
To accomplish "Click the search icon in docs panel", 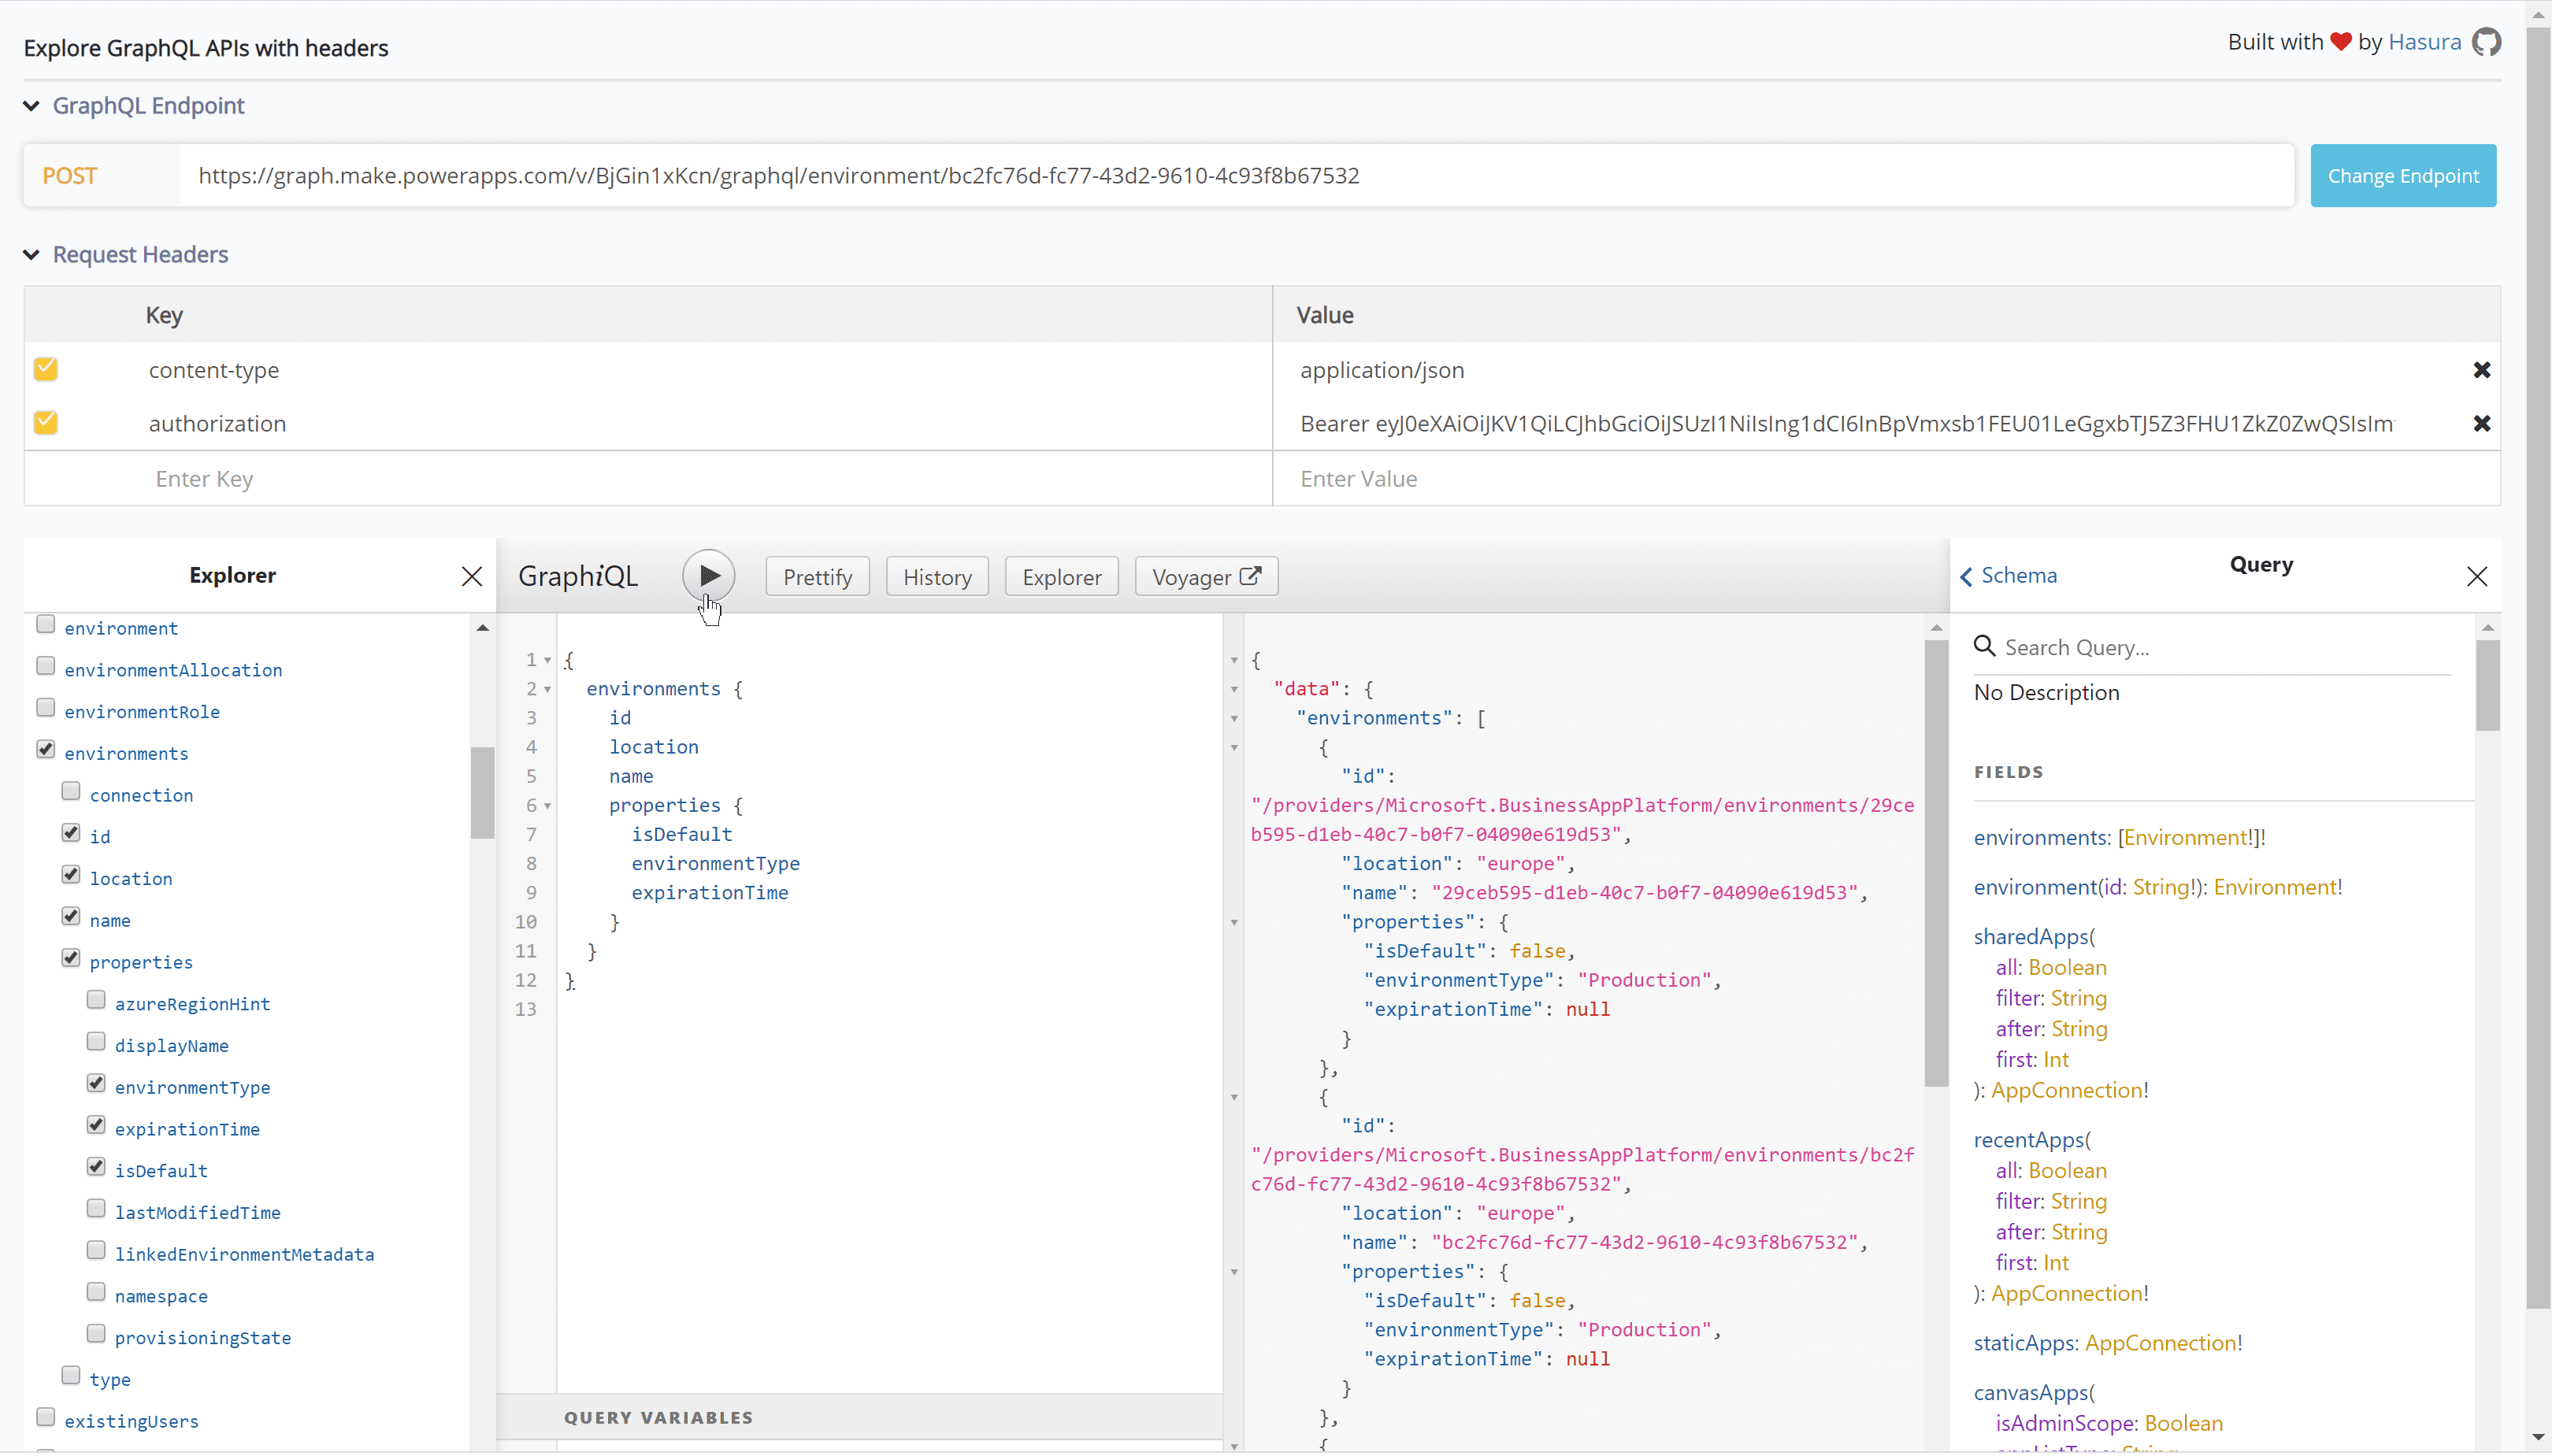I will click(1984, 646).
